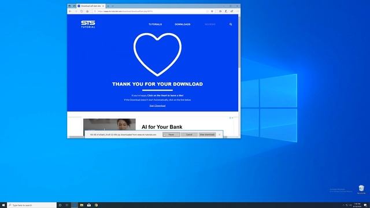The image size is (370, 208).
Task: Pause the file download
Action: (171, 135)
